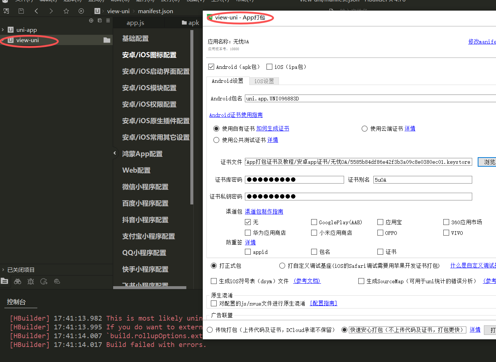Viewport: 496px width, 362px height.
Task: Check the GooglePlay(AAB) channel option
Action: coord(314,222)
